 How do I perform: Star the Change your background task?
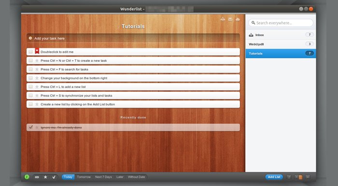click(x=37, y=78)
